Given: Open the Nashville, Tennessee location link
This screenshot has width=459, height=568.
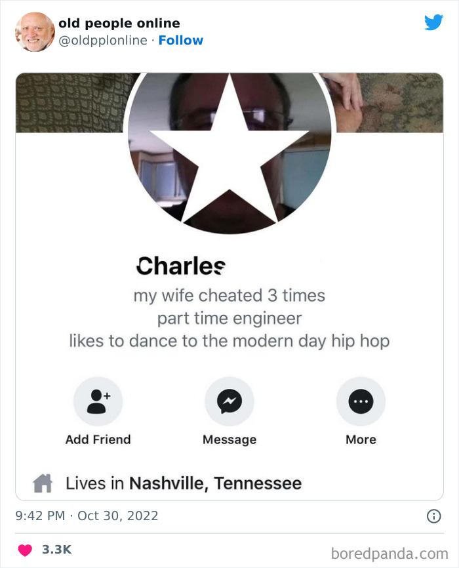Looking at the screenshot, I should coord(215,484).
